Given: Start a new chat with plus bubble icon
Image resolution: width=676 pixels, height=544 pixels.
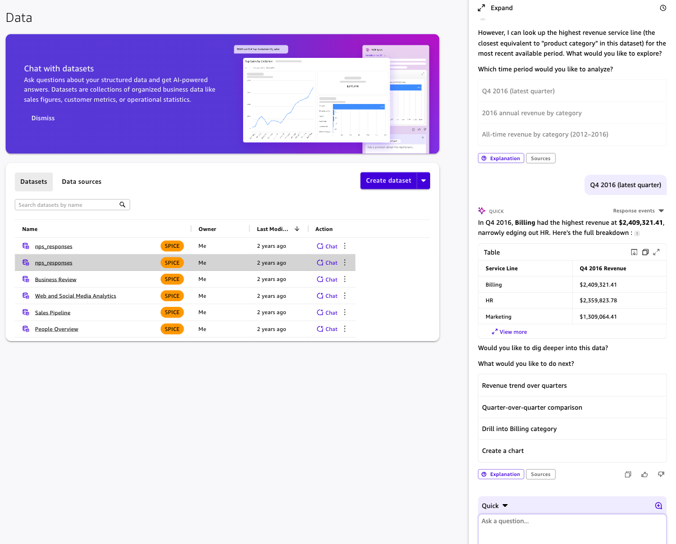Looking at the screenshot, I should point(659,506).
